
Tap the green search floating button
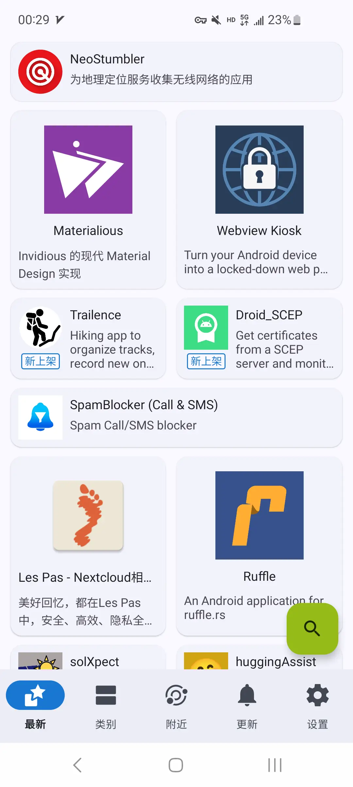pyautogui.click(x=312, y=628)
